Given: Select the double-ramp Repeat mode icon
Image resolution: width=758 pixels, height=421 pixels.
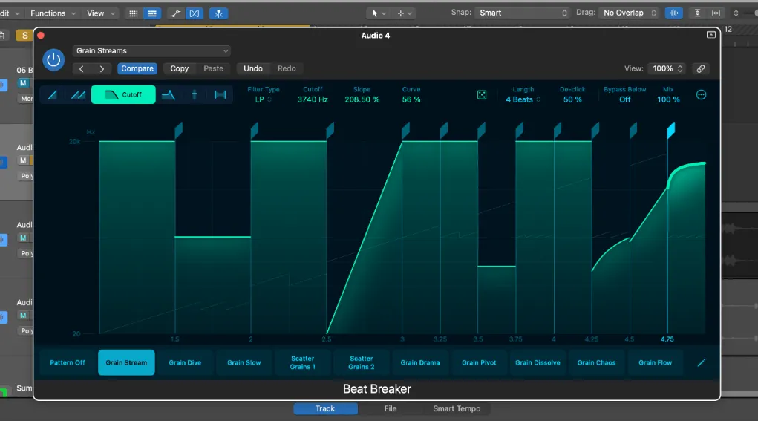Looking at the screenshot, I should click(78, 95).
